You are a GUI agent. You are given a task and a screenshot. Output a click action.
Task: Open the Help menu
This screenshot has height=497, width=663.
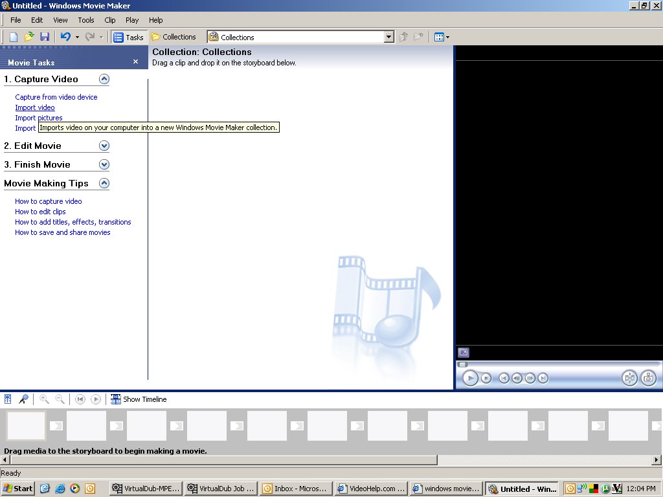coord(155,20)
